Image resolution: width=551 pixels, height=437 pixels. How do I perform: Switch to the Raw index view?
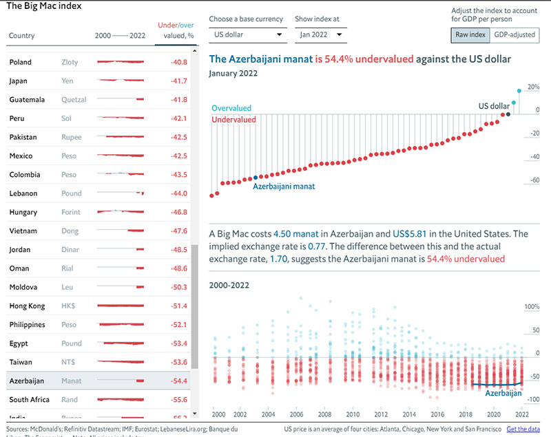pyautogui.click(x=470, y=34)
